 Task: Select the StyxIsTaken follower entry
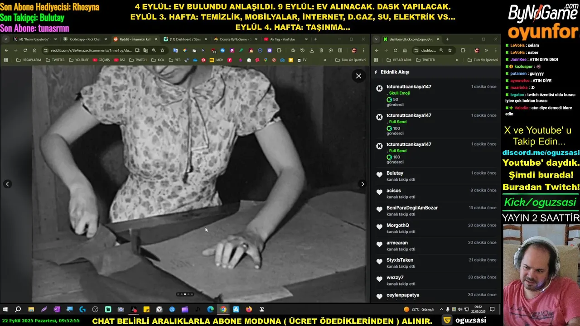tap(436, 264)
